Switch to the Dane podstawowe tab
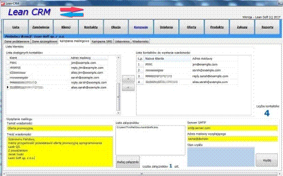 pos(17,42)
